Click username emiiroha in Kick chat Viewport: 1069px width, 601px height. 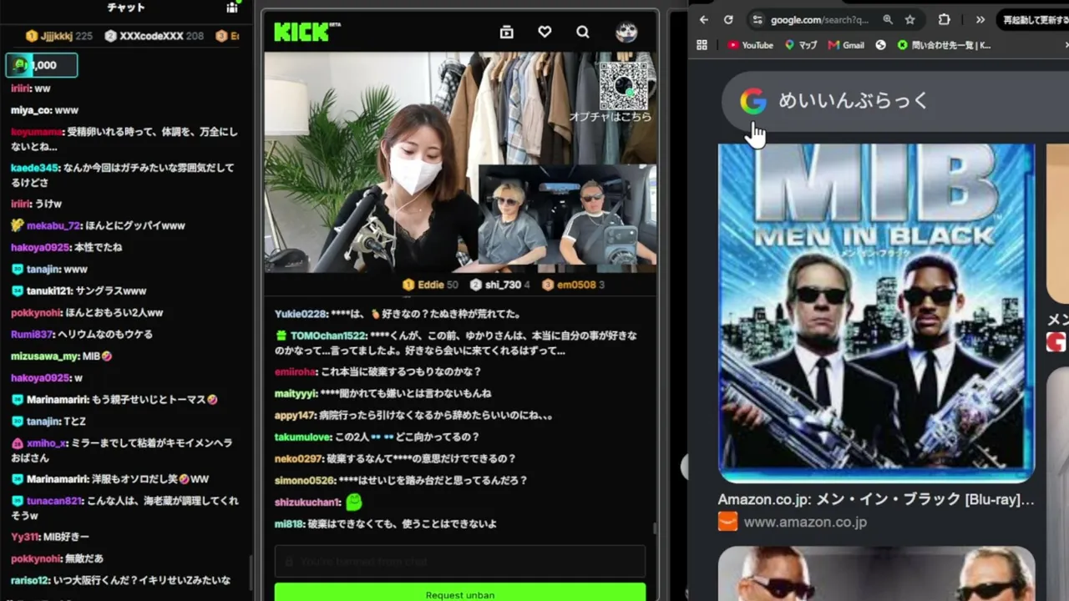coord(296,371)
